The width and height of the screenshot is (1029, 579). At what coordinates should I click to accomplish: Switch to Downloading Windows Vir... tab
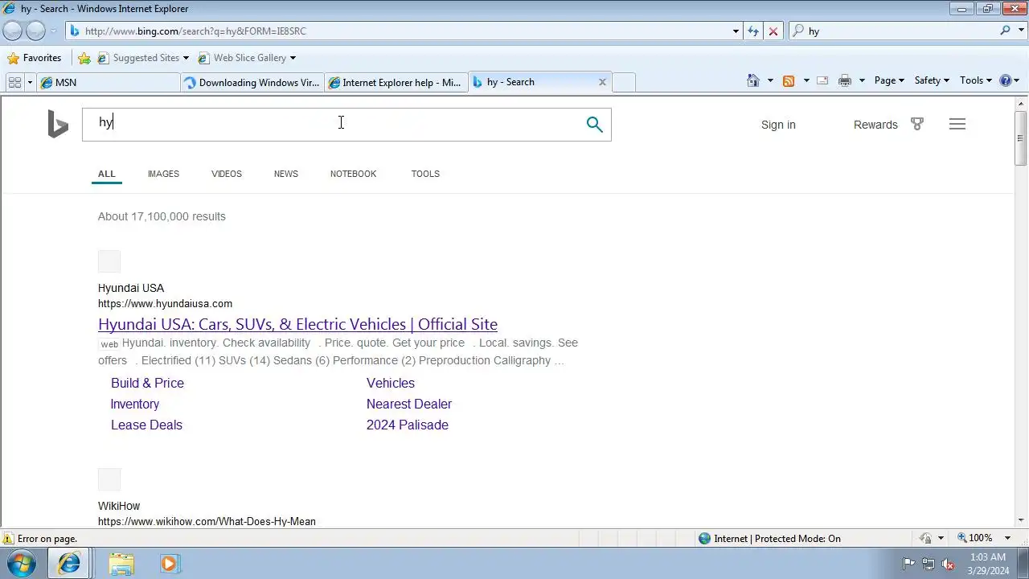252,82
